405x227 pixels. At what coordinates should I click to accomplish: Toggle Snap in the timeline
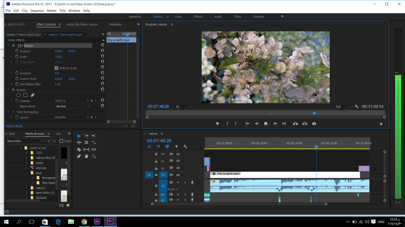tap(158, 147)
